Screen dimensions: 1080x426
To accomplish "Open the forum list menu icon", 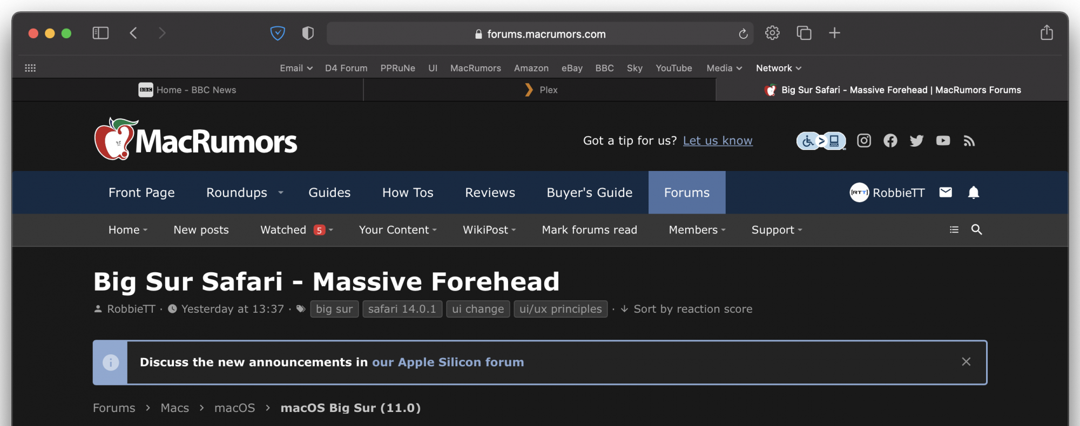I will pos(954,230).
